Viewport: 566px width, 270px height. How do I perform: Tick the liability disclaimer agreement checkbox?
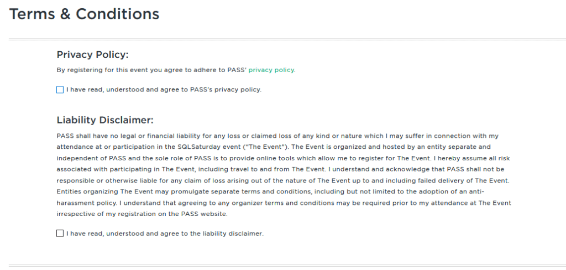[60, 233]
